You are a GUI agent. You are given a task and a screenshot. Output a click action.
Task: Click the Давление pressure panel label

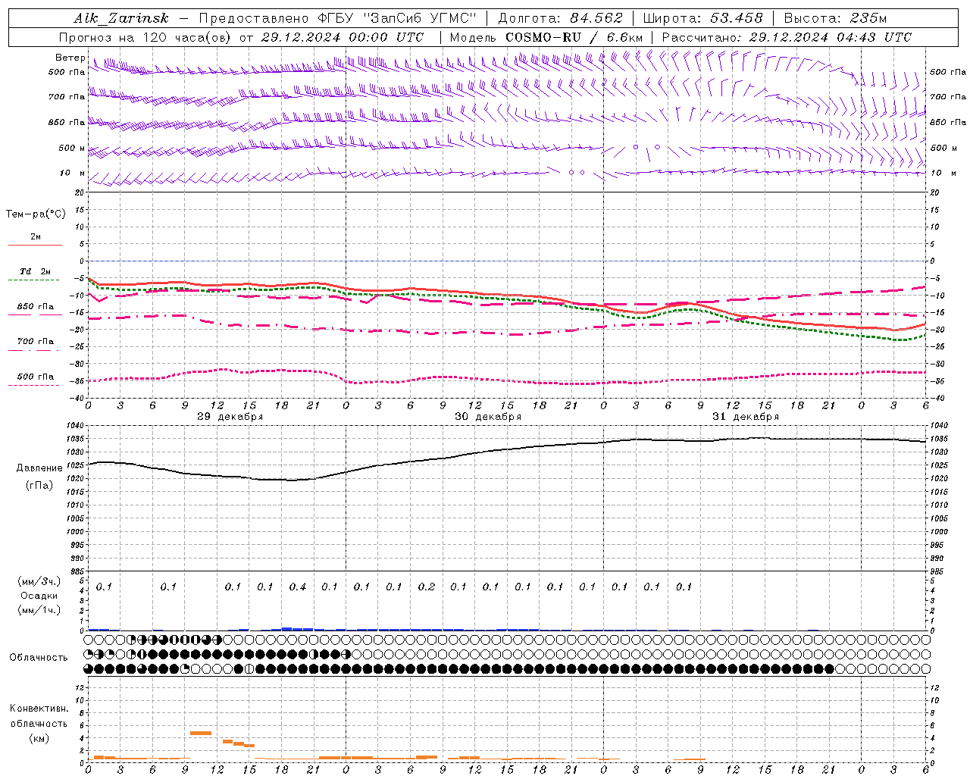(39, 468)
